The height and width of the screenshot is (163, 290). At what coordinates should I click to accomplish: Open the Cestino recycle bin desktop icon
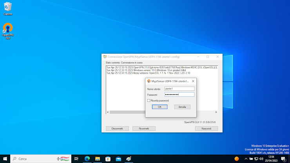[8, 9]
